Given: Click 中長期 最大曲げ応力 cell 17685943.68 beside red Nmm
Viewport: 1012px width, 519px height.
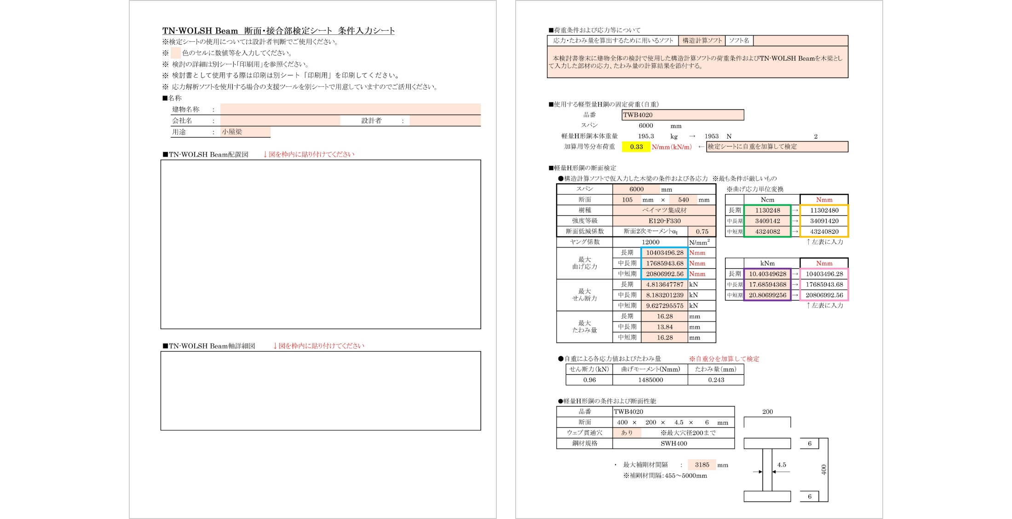Looking at the screenshot, I should (x=665, y=263).
